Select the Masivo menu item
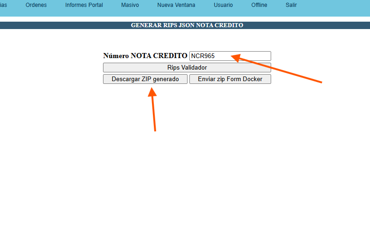The height and width of the screenshot is (236, 370). 130,5
